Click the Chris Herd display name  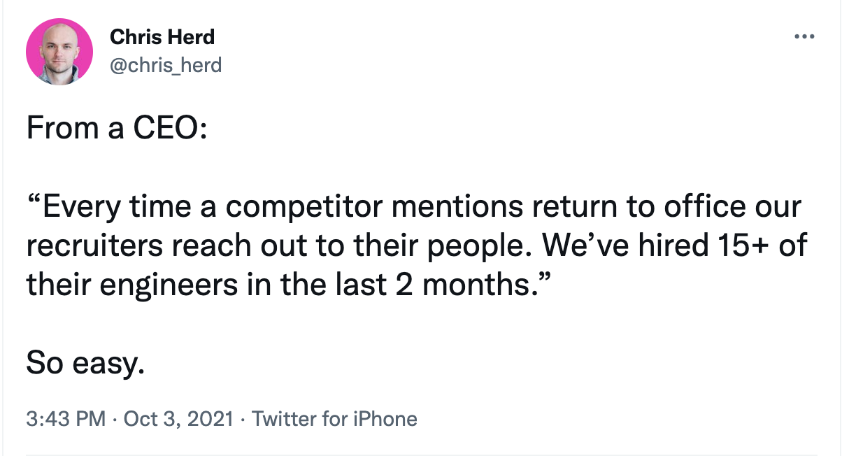[162, 38]
